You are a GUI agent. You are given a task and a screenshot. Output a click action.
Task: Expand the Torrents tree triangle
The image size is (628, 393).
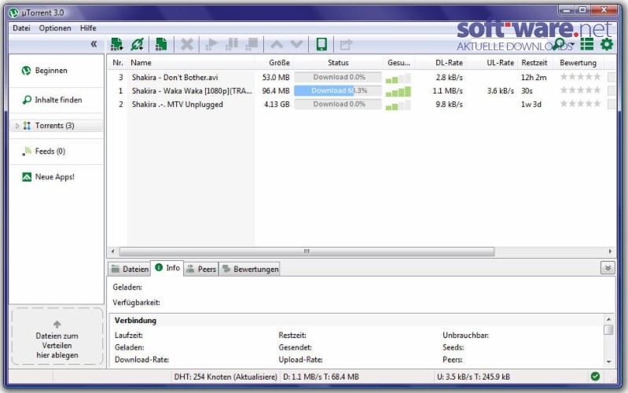click(17, 126)
